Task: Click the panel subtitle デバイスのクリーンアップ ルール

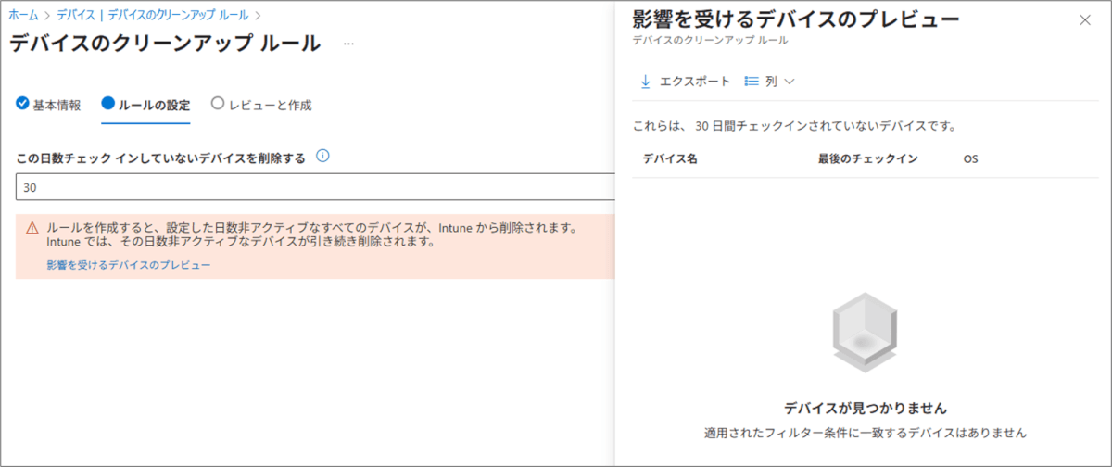Action: (x=710, y=41)
